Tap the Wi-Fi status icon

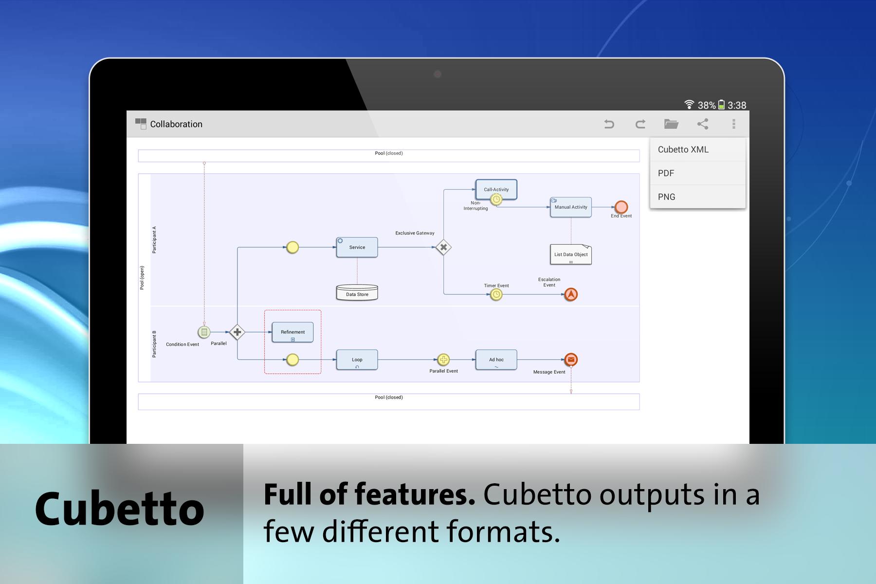[689, 105]
